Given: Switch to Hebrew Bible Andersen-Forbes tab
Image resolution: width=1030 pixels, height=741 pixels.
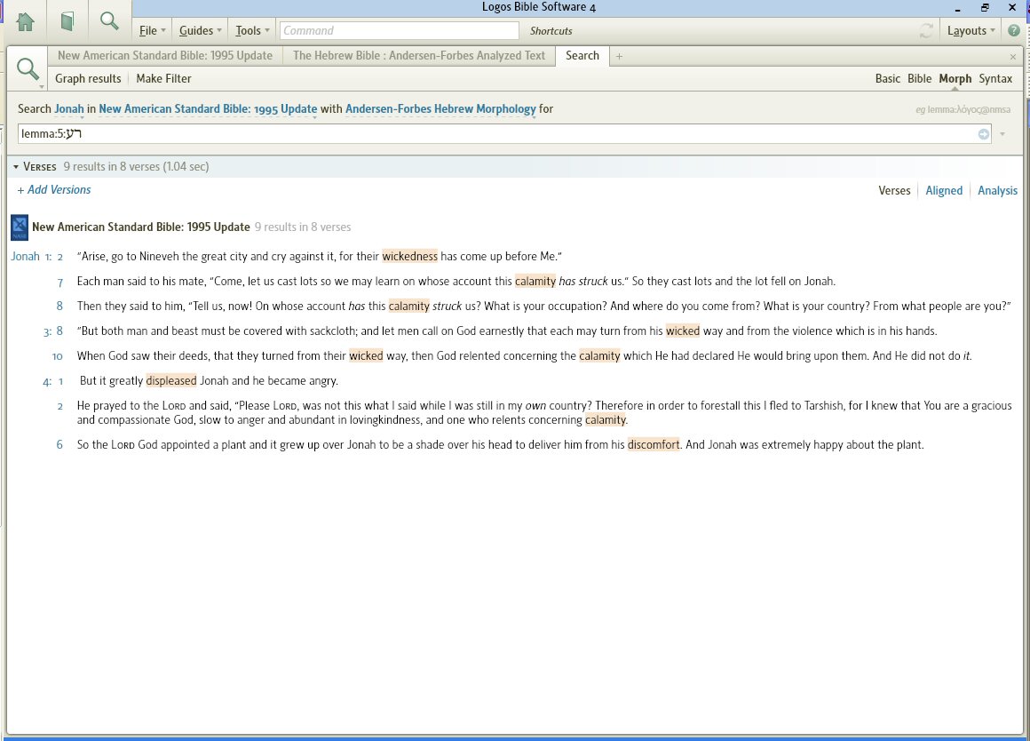Looking at the screenshot, I should click(x=419, y=56).
